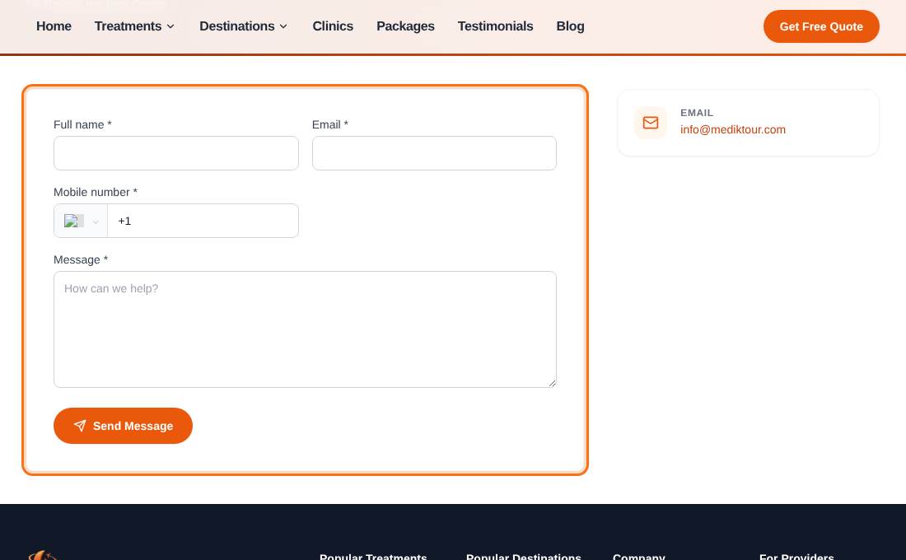Click the Popular Treatments footer heading
906x560 pixels.
tap(373, 557)
